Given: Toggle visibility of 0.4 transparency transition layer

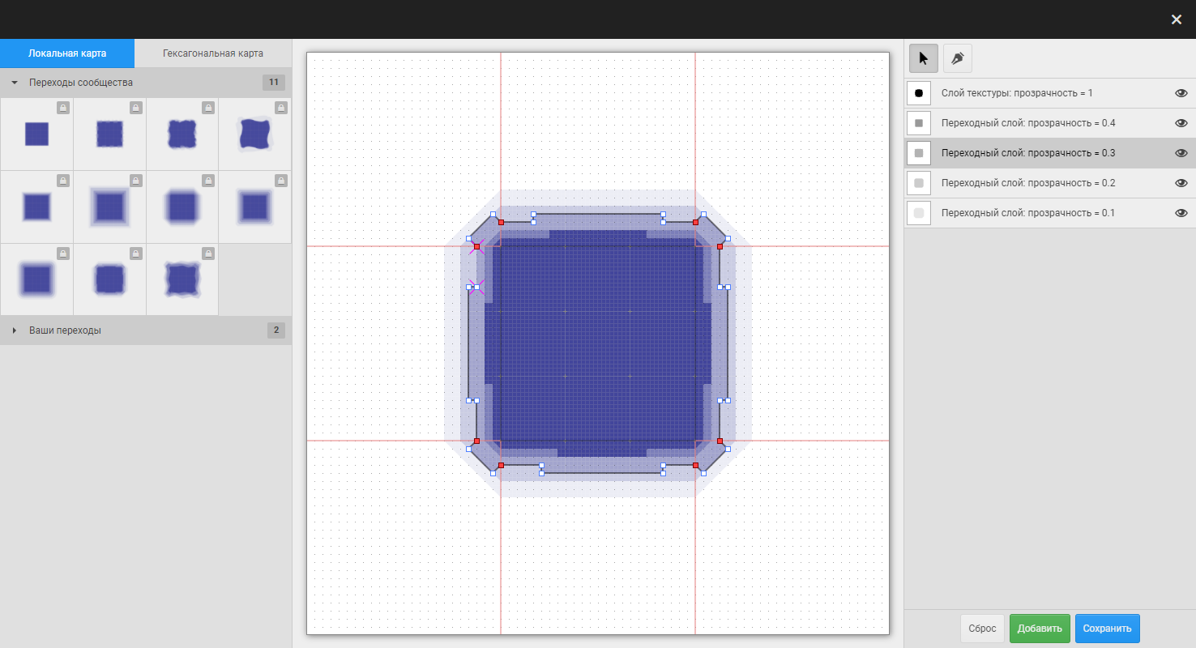Looking at the screenshot, I should [x=1181, y=123].
